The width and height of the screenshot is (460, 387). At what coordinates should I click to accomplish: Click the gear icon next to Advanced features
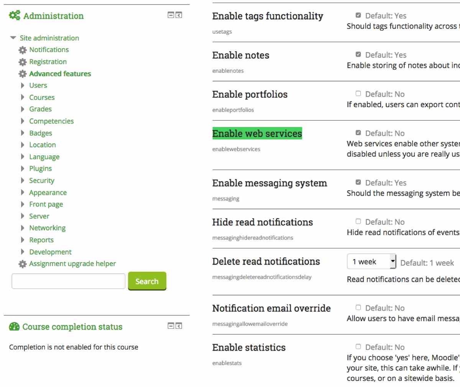tap(23, 74)
